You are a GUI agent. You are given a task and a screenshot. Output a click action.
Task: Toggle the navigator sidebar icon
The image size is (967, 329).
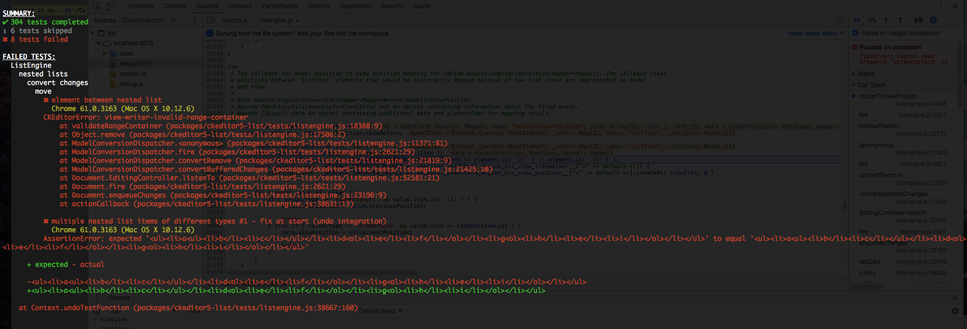[x=211, y=20]
